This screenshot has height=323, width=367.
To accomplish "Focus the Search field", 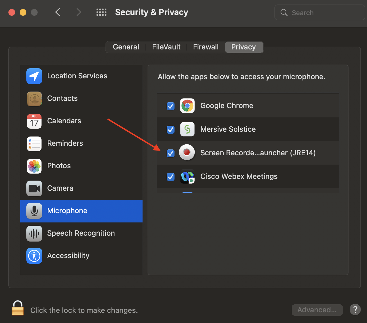I will click(x=320, y=12).
